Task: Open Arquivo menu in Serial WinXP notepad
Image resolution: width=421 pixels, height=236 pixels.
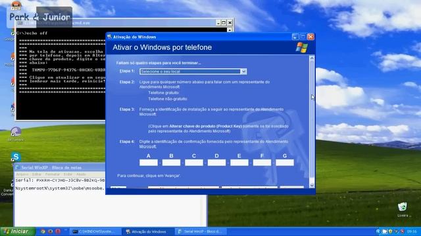Action: [x=22, y=174]
